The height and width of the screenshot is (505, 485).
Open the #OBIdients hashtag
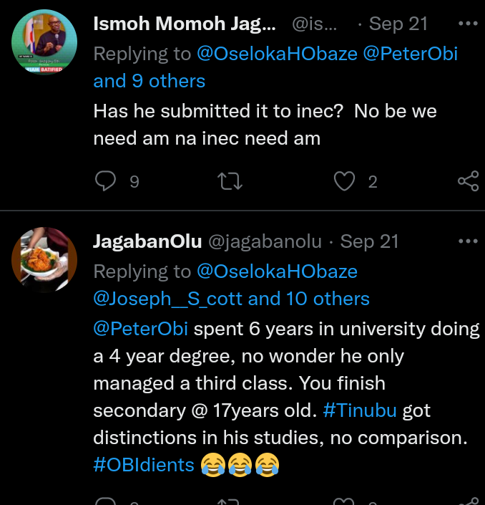[x=144, y=465]
